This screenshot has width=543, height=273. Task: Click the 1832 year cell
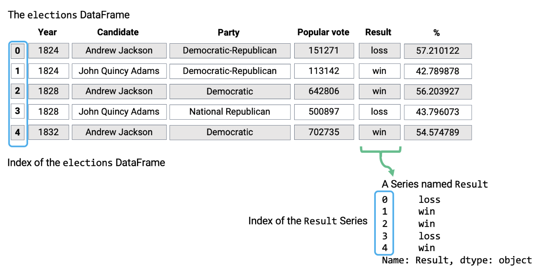coord(48,132)
